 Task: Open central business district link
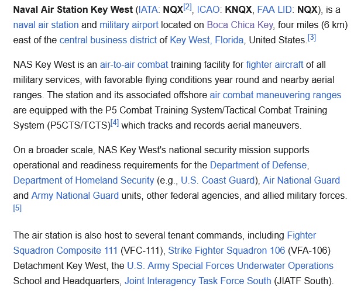[108, 40]
